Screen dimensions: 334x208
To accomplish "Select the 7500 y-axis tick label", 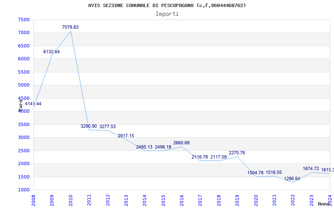I will coord(24,20).
